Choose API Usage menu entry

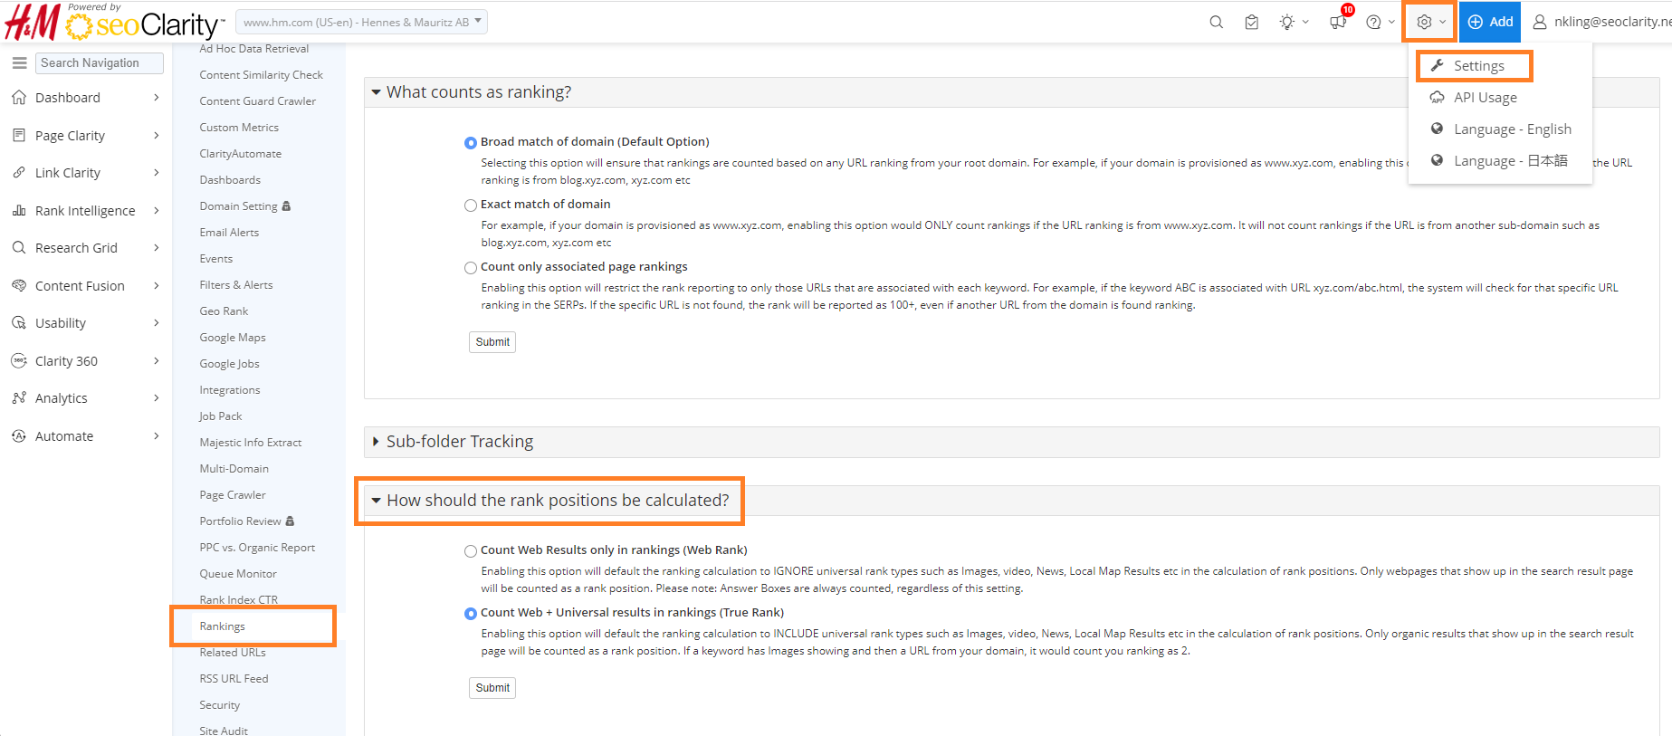(1485, 98)
